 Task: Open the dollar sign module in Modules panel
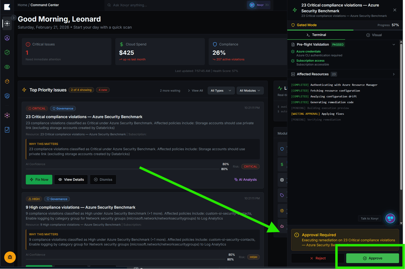(x=282, y=164)
